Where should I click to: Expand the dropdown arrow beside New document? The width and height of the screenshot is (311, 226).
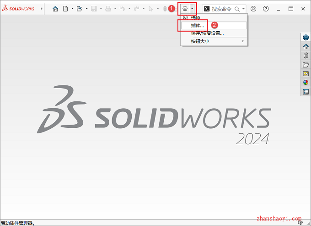[72, 9]
